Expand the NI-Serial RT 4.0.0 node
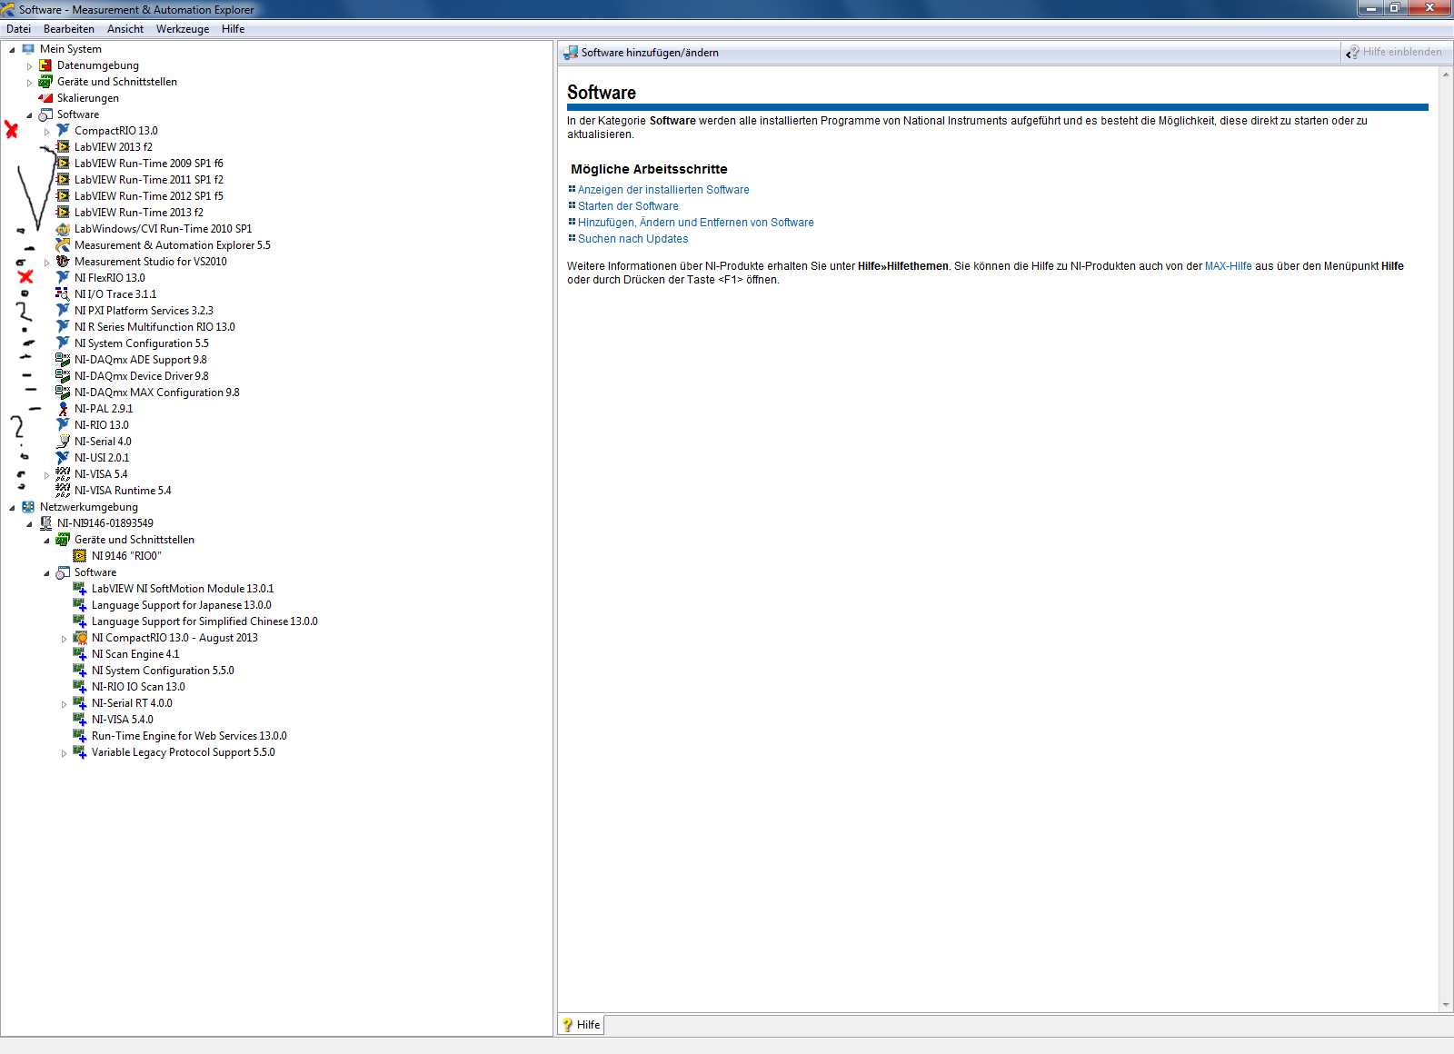 point(64,704)
